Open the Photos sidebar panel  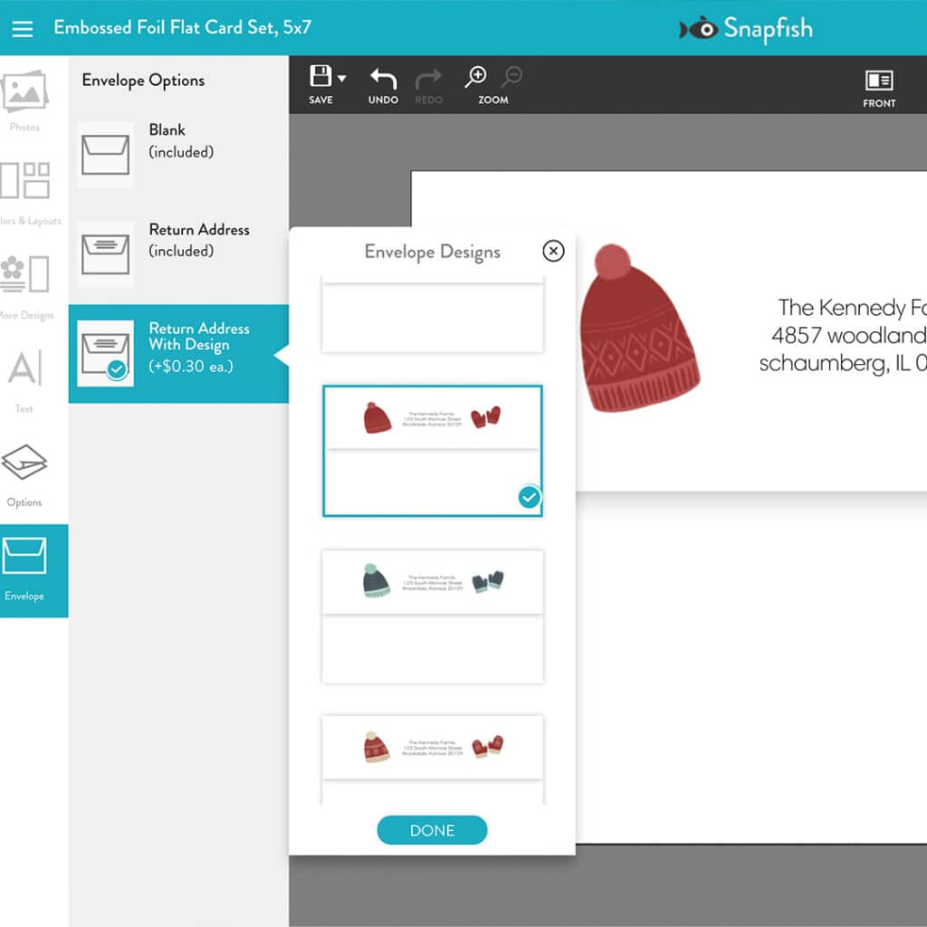pyautogui.click(x=24, y=100)
